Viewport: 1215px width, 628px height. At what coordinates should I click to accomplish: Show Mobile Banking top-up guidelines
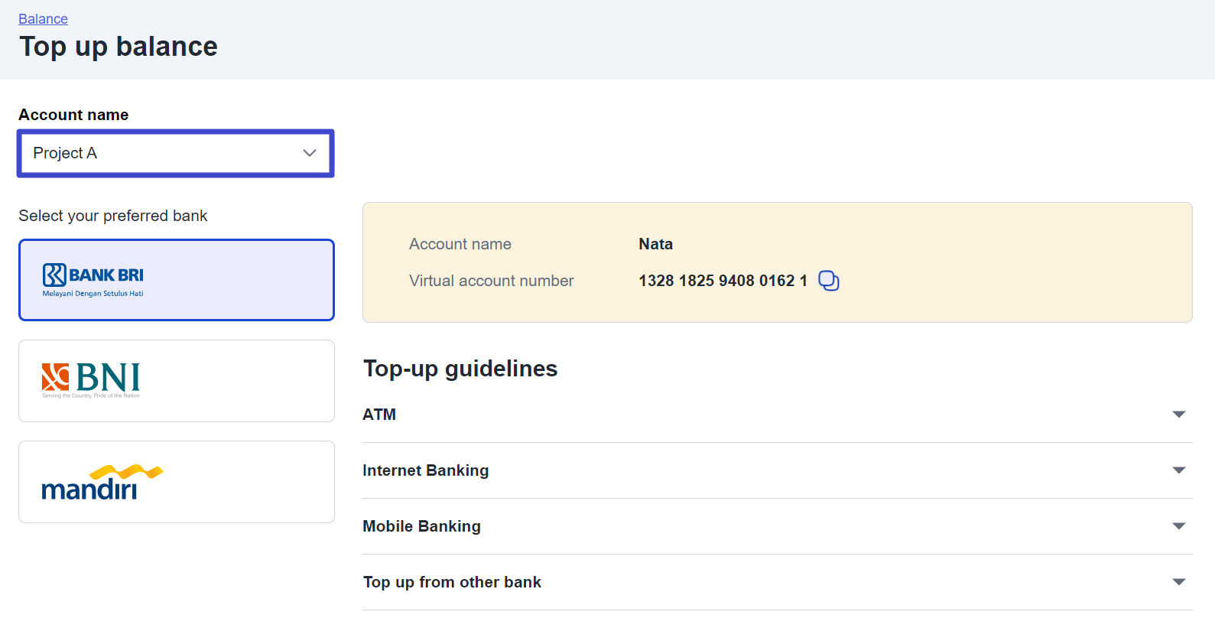[778, 526]
